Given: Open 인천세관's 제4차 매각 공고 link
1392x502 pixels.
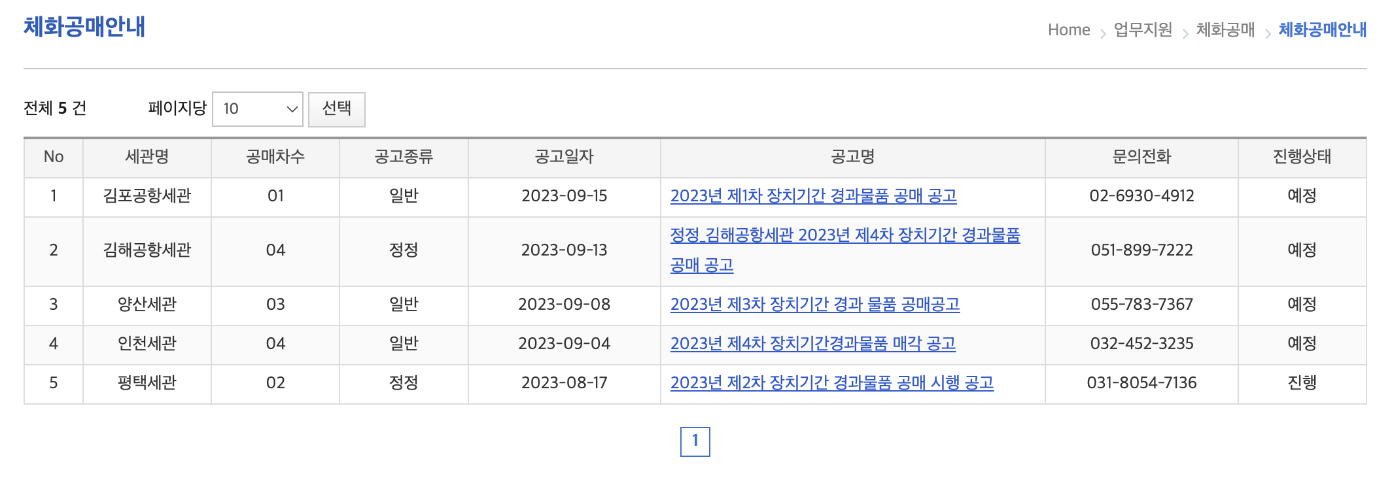Looking at the screenshot, I should (x=812, y=344).
